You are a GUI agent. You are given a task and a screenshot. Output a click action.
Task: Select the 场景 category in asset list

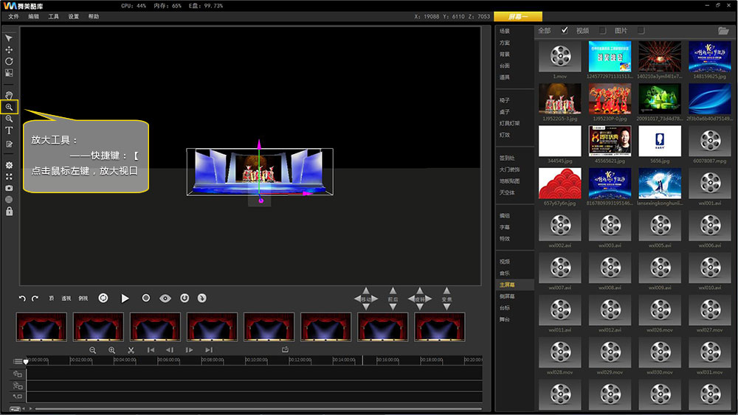coord(505,31)
